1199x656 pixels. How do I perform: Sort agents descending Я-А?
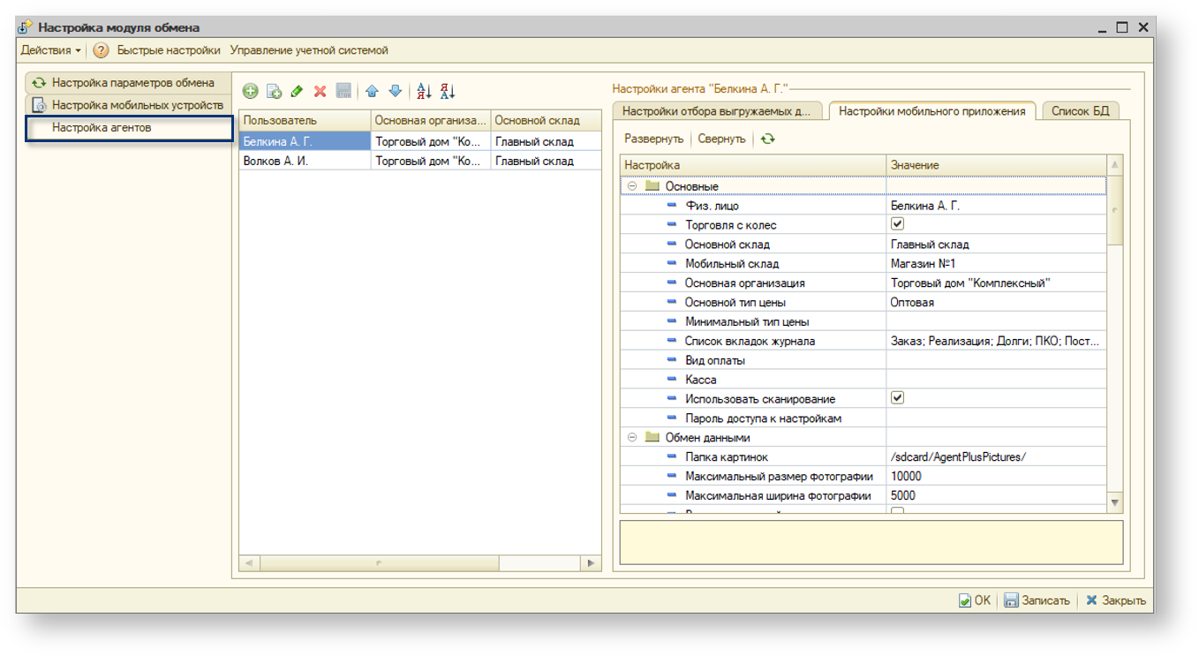click(447, 91)
